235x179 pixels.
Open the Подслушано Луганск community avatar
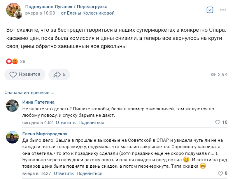(x=13, y=11)
